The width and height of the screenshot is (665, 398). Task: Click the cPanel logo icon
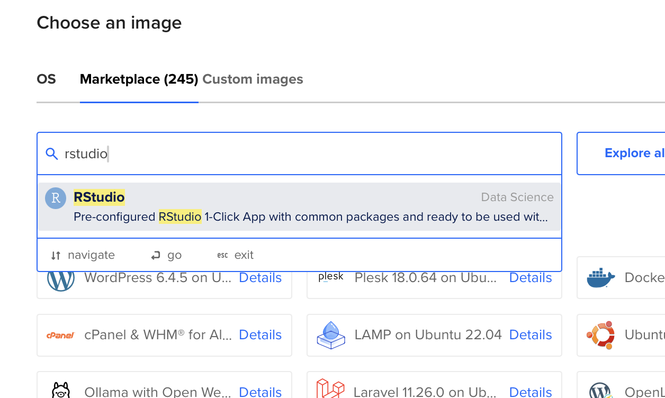[60, 335]
